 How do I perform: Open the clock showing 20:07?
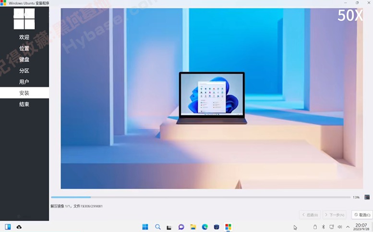point(361,227)
